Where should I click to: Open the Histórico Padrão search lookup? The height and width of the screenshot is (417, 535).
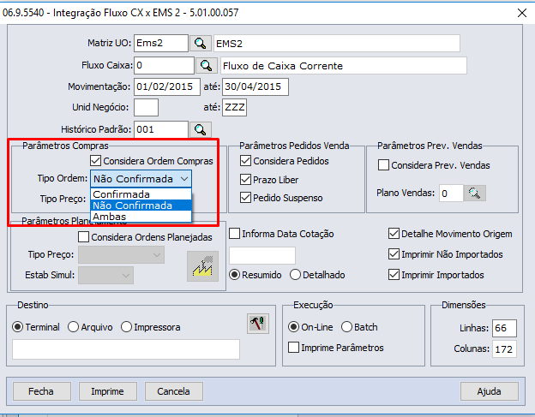(201, 130)
